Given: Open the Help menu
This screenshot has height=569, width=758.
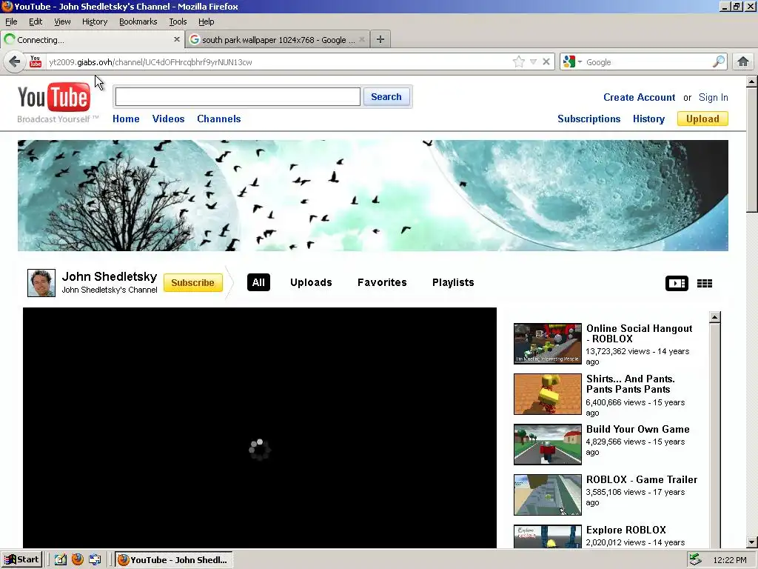Looking at the screenshot, I should coord(207,21).
